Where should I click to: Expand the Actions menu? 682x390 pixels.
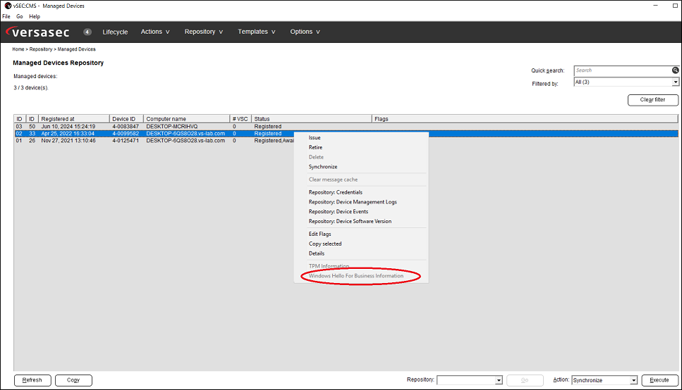155,32
